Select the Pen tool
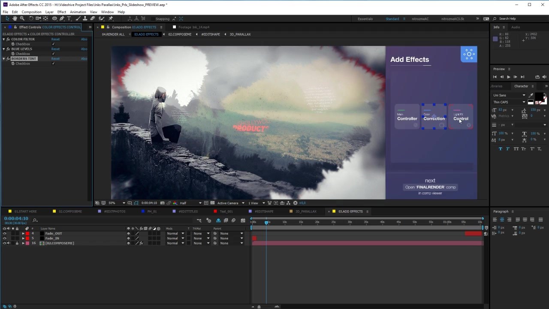Viewport: 549px width, 309px height. [x=62, y=18]
